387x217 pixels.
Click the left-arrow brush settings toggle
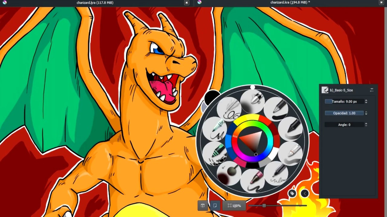(x=305, y=193)
